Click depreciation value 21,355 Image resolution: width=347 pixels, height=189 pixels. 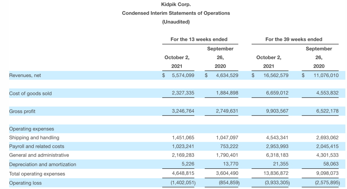tap(280, 164)
